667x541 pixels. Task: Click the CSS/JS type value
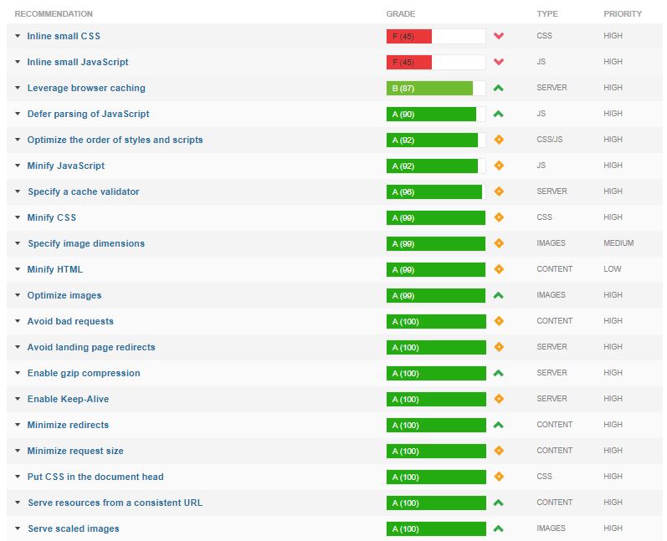550,140
